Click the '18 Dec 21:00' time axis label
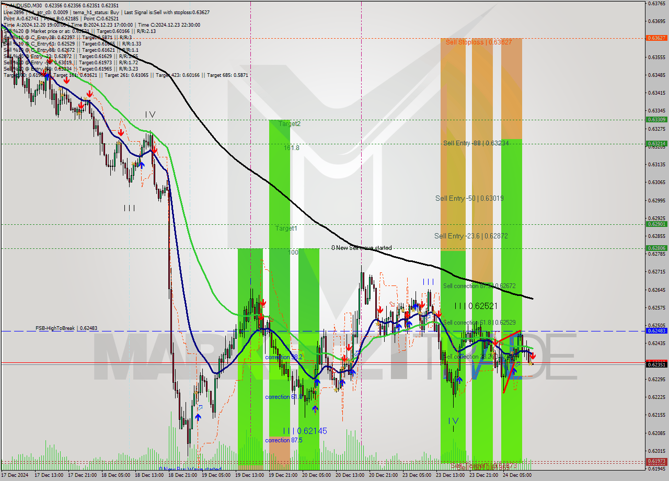Viewport: 669px width, 481px height. click(x=183, y=476)
